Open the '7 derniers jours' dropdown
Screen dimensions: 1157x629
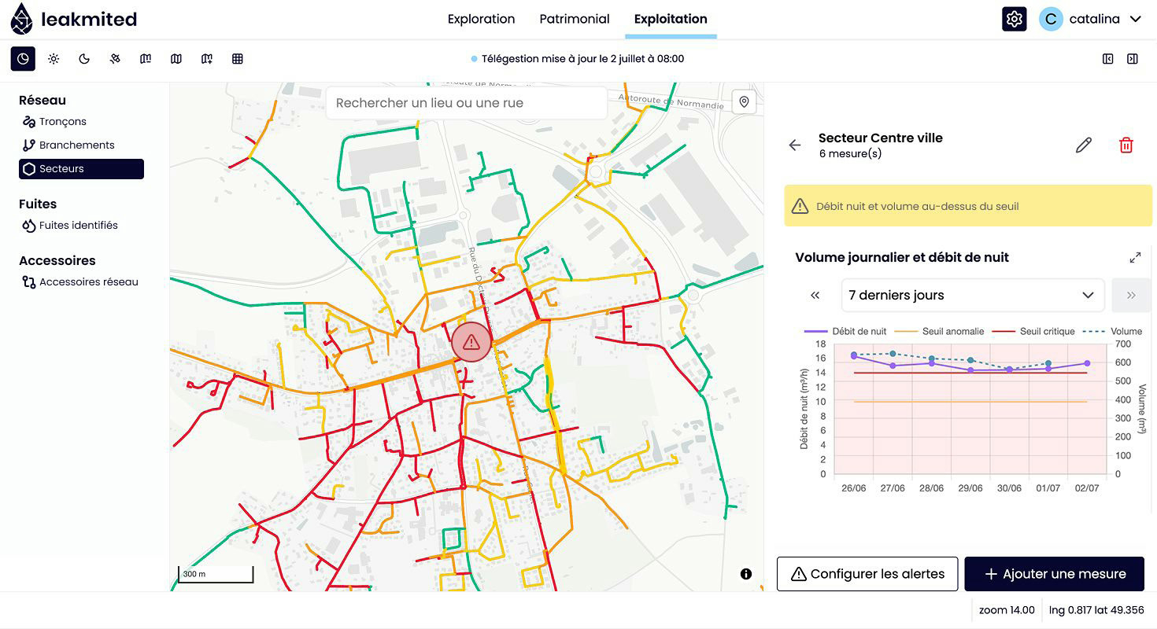point(973,296)
